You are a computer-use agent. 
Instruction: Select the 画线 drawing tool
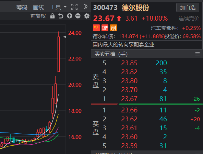click(x=38, y=7)
